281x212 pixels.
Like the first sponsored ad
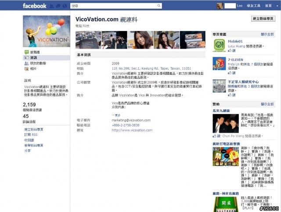216,136
